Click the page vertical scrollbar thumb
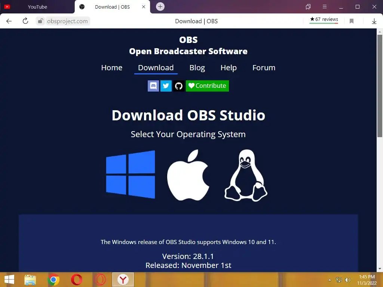 380,86
